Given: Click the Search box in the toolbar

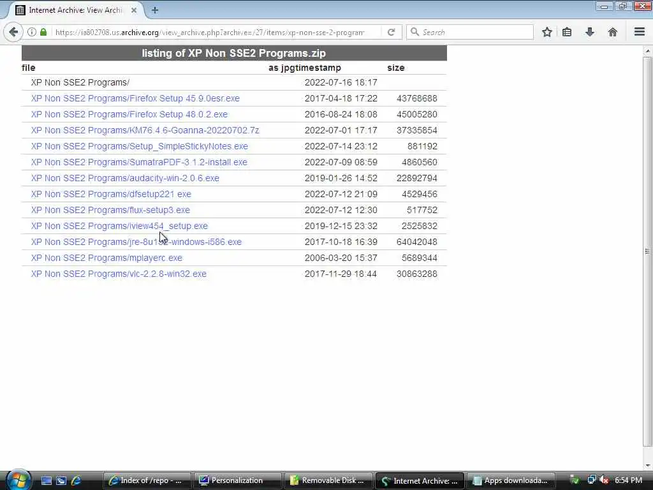Looking at the screenshot, I should pyautogui.click(x=470, y=32).
